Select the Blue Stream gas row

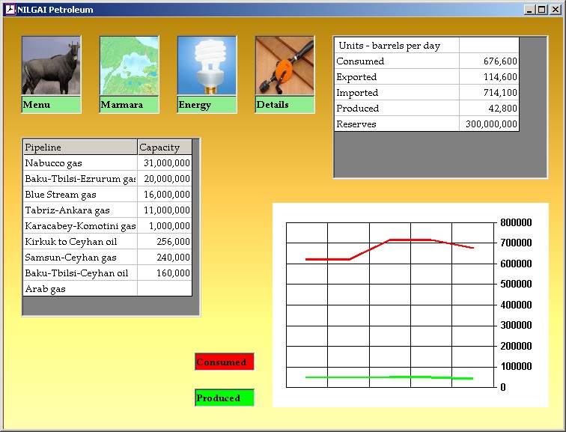[79, 195]
